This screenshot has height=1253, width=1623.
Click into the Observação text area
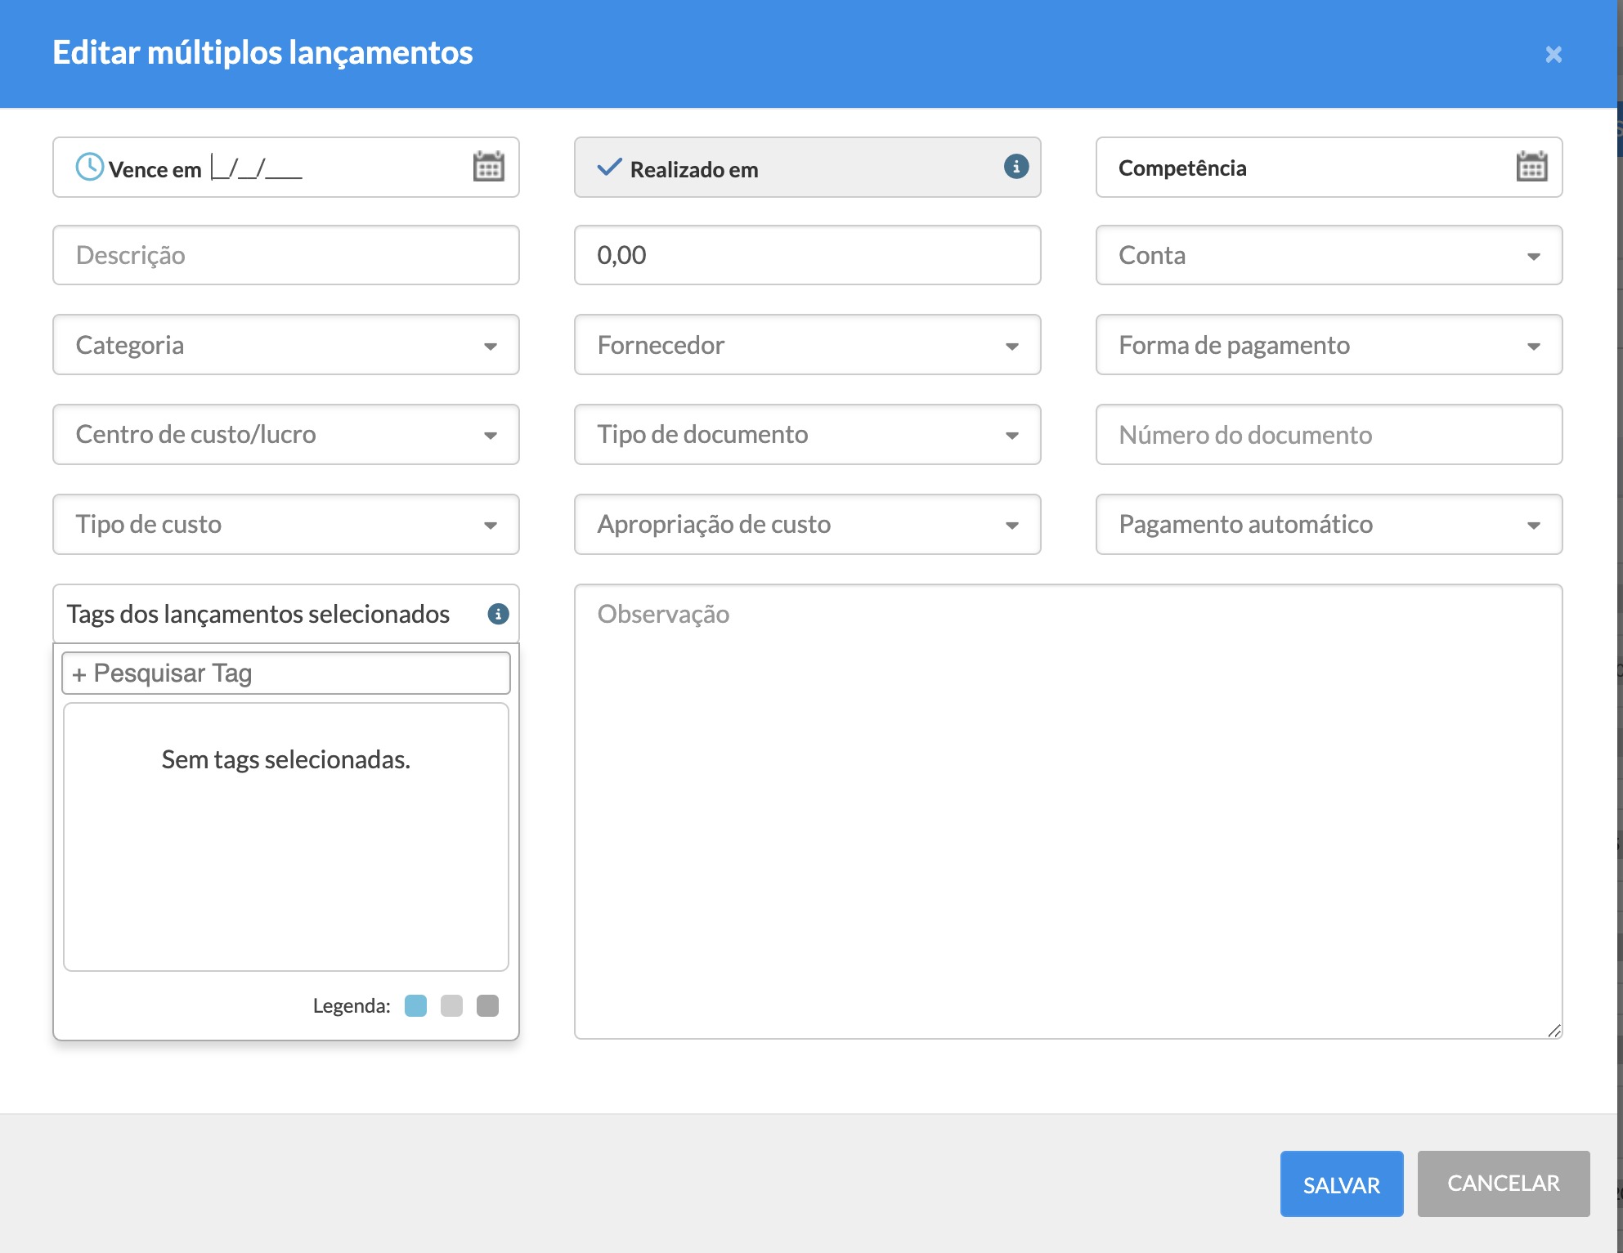(1067, 811)
